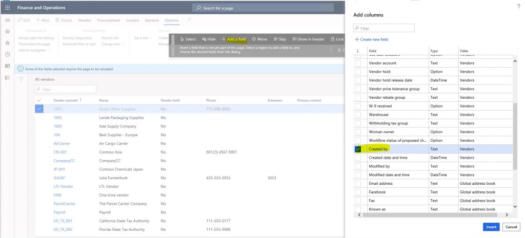Open Favorites star in the sidebar

tap(7, 43)
